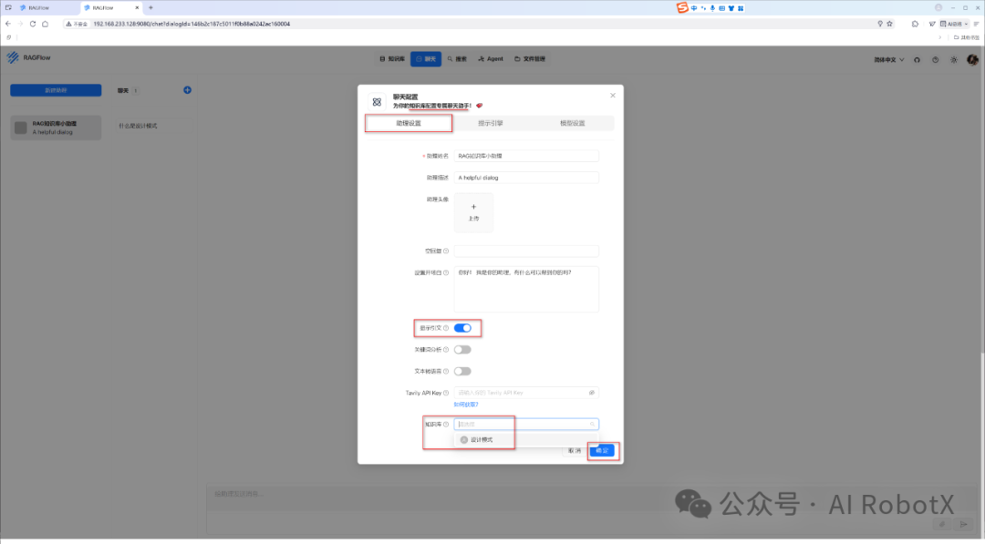This screenshot has width=985, height=544.
Task: Click the Sogou input method S icon
Action: [682, 7]
